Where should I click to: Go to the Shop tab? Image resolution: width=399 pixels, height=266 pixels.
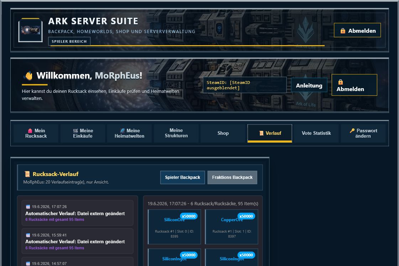click(223, 133)
